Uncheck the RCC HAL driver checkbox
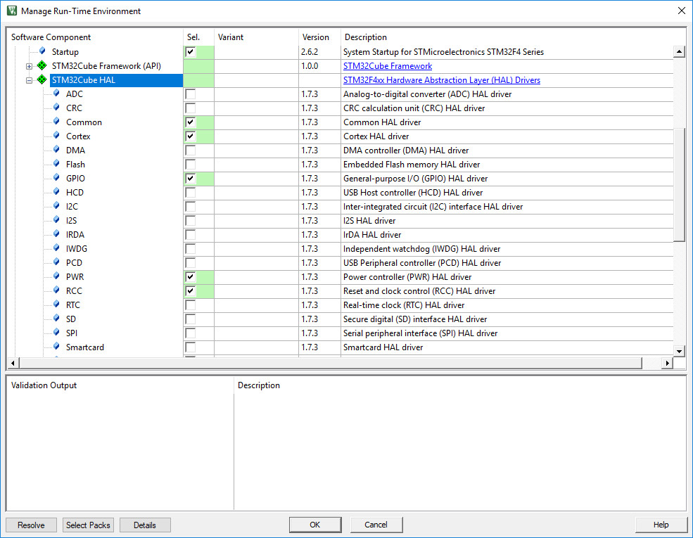The width and height of the screenshot is (693, 538). click(x=191, y=291)
